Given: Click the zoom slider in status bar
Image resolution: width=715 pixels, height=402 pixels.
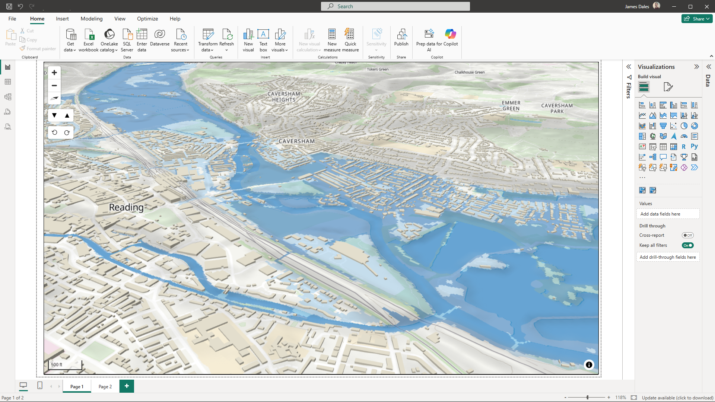Looking at the screenshot, I should pyautogui.click(x=587, y=398).
